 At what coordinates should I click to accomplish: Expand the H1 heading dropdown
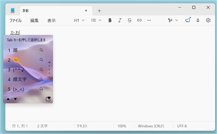(x=79, y=20)
